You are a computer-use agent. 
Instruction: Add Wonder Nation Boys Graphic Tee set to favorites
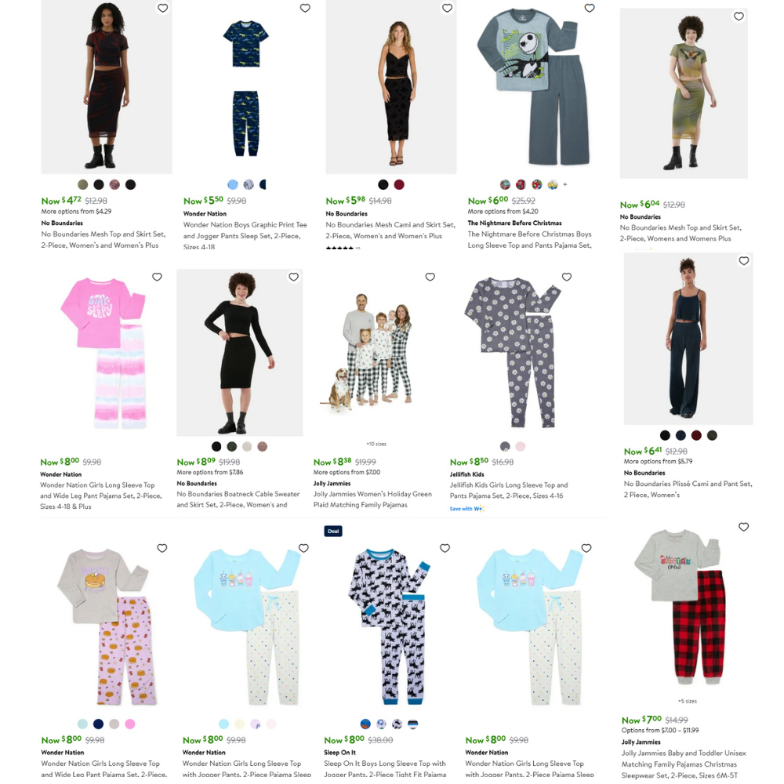[305, 8]
